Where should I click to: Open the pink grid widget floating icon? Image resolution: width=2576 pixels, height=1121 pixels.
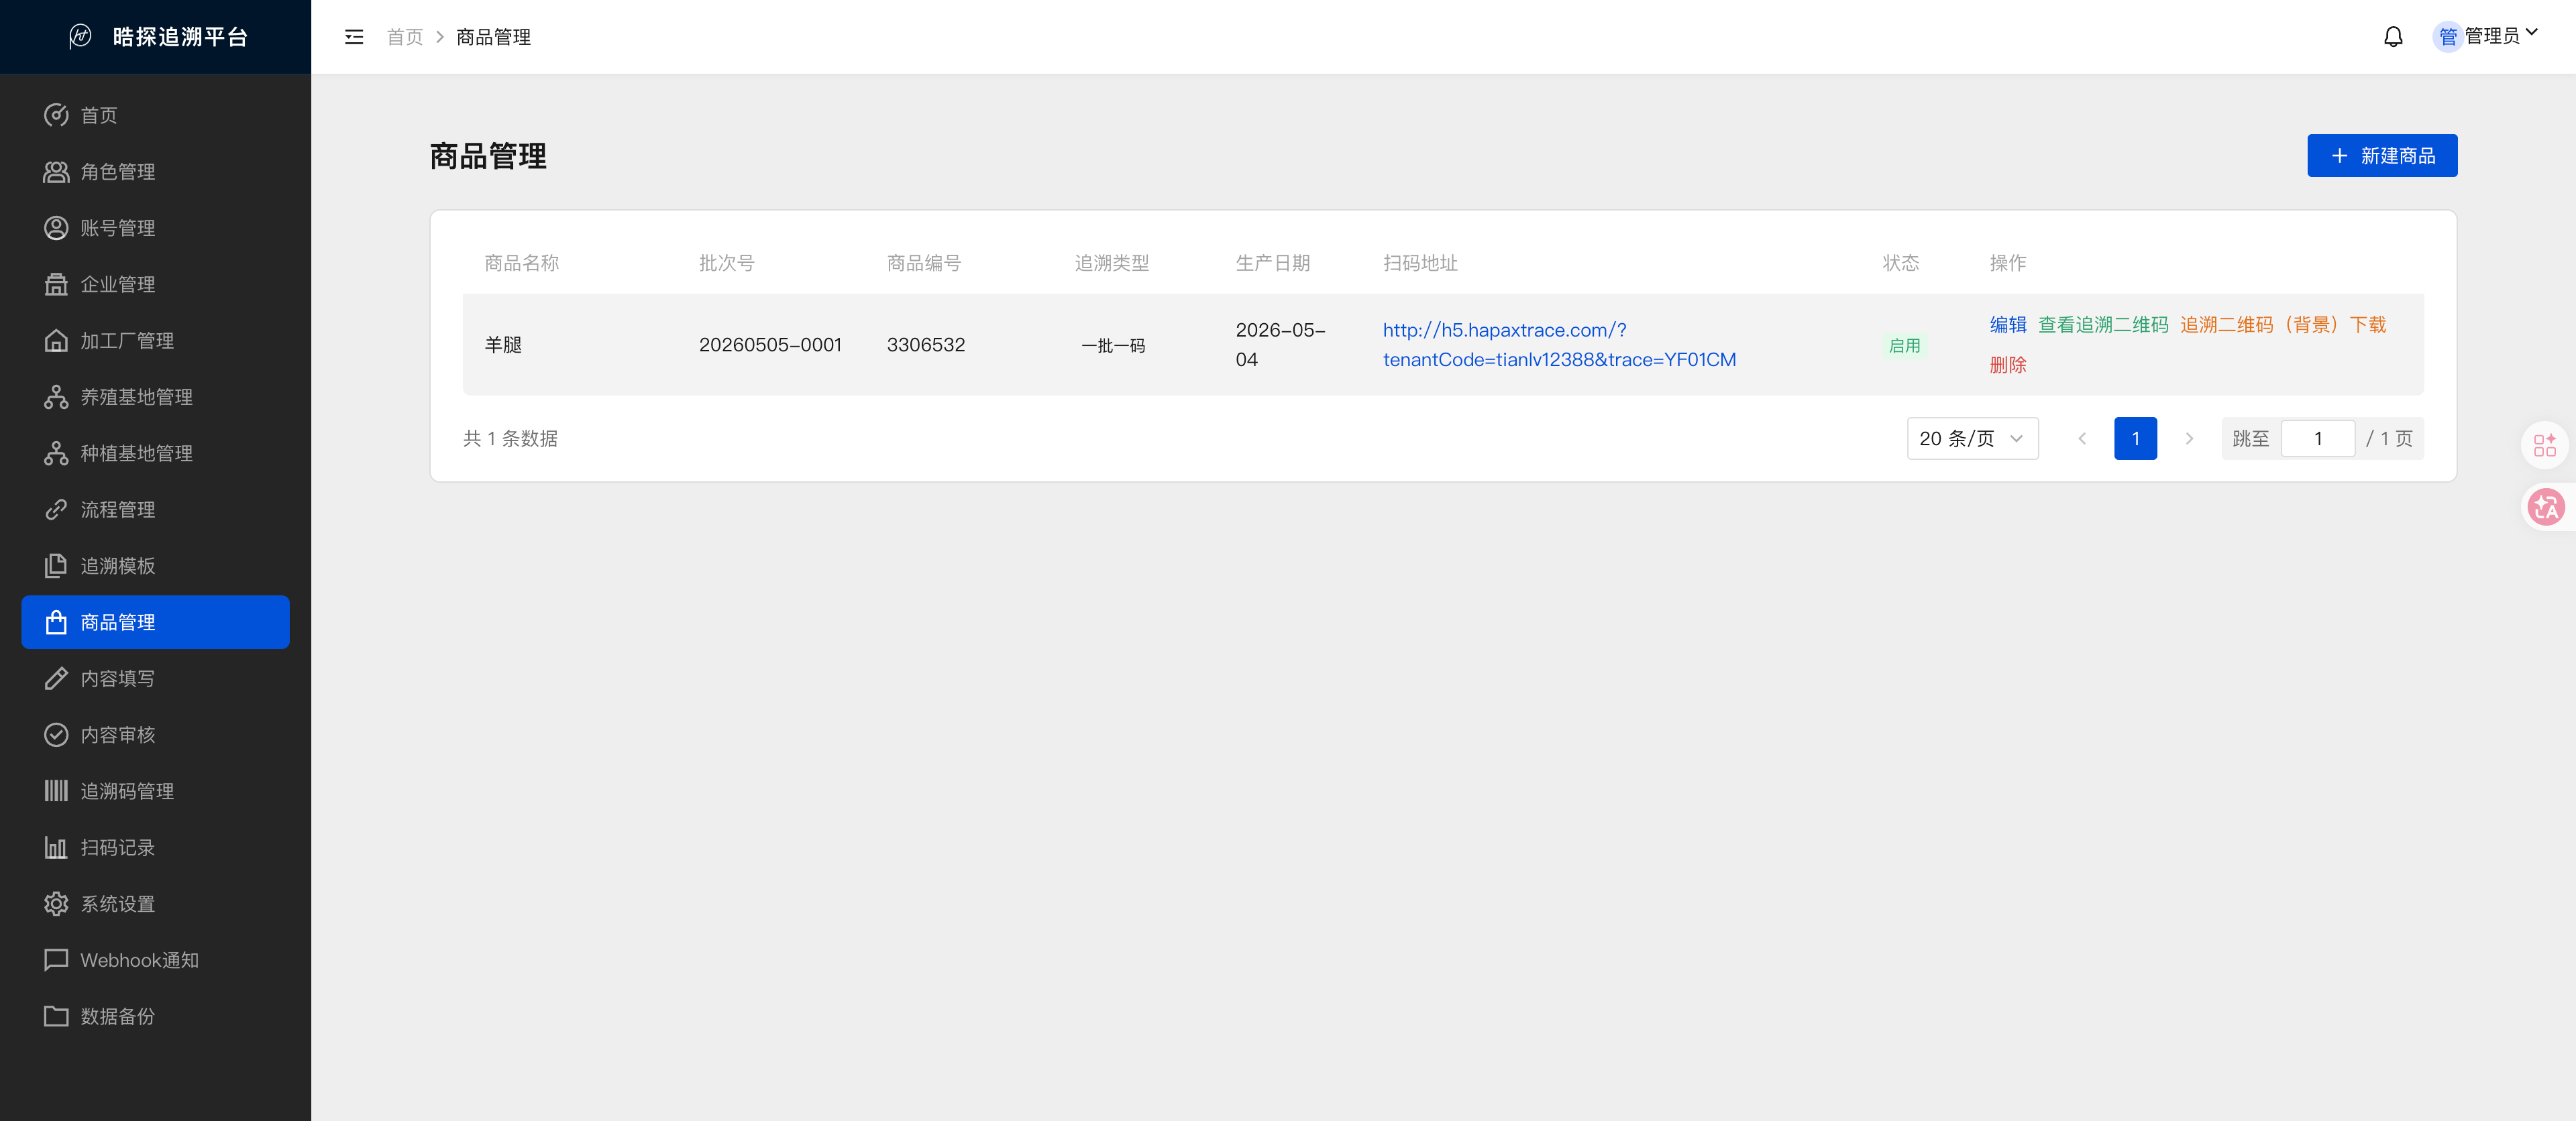click(x=2545, y=446)
